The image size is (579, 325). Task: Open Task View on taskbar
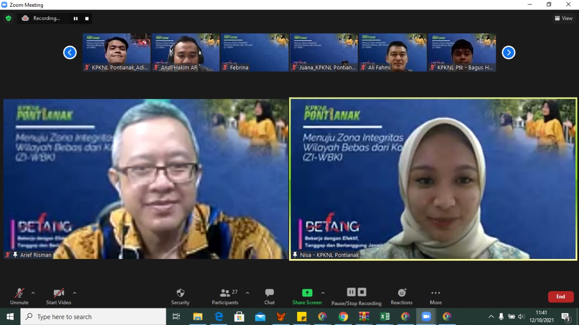pos(176,316)
